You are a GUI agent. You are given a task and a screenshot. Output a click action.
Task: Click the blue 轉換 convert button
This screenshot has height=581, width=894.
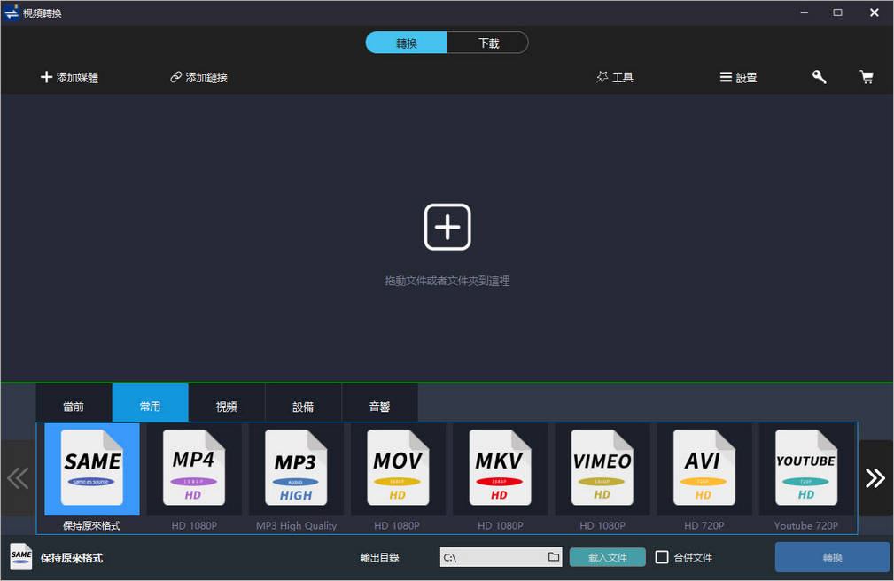coord(832,557)
